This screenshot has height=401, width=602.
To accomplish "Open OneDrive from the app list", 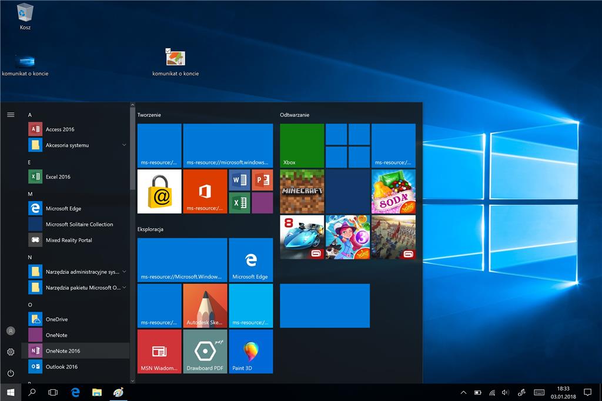I will [75, 319].
